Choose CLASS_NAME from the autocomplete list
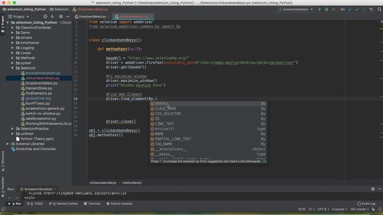Image resolution: width=383 pixels, height=215 pixels. coord(208,109)
